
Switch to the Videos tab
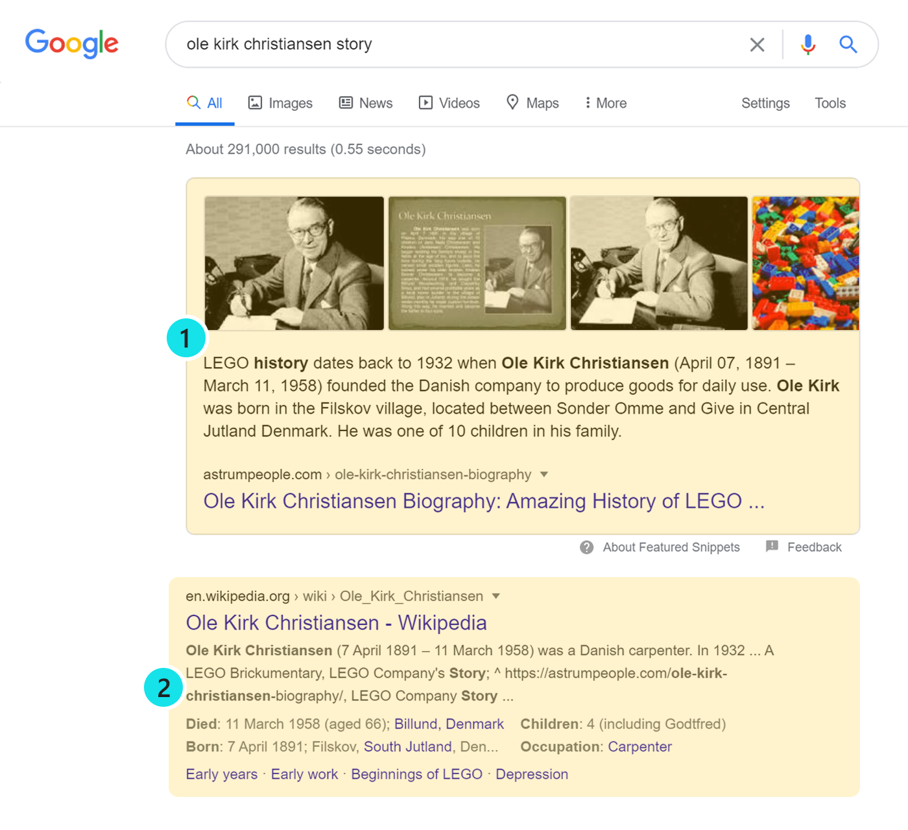[x=449, y=103]
